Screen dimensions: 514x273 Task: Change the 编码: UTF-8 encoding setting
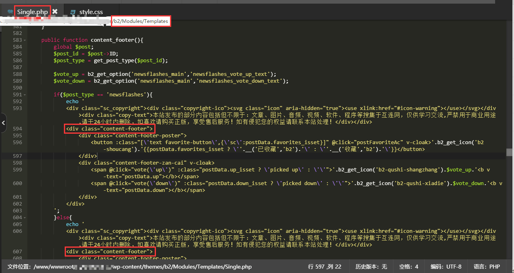click(x=446, y=267)
